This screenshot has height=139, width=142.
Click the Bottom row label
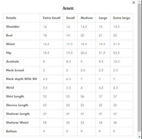tap(11, 131)
